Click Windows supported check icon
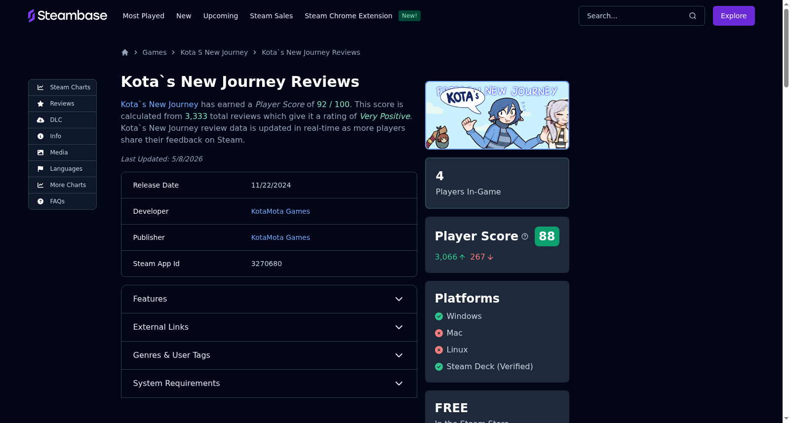This screenshot has width=790, height=423. (439, 316)
